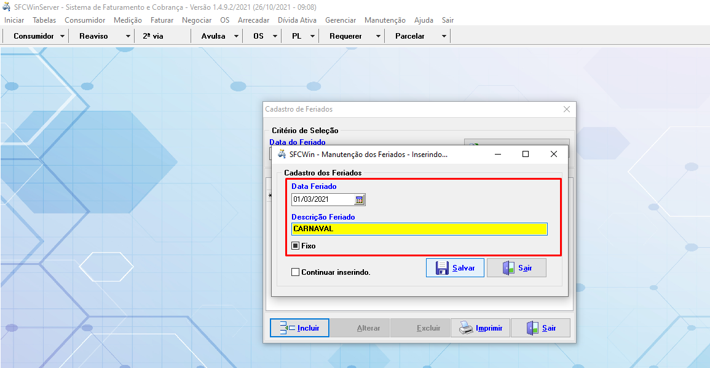Screen dimensions: 710x368
Task: Expand the Consumidor toolbar dropdown arrow
Action: pos(63,36)
